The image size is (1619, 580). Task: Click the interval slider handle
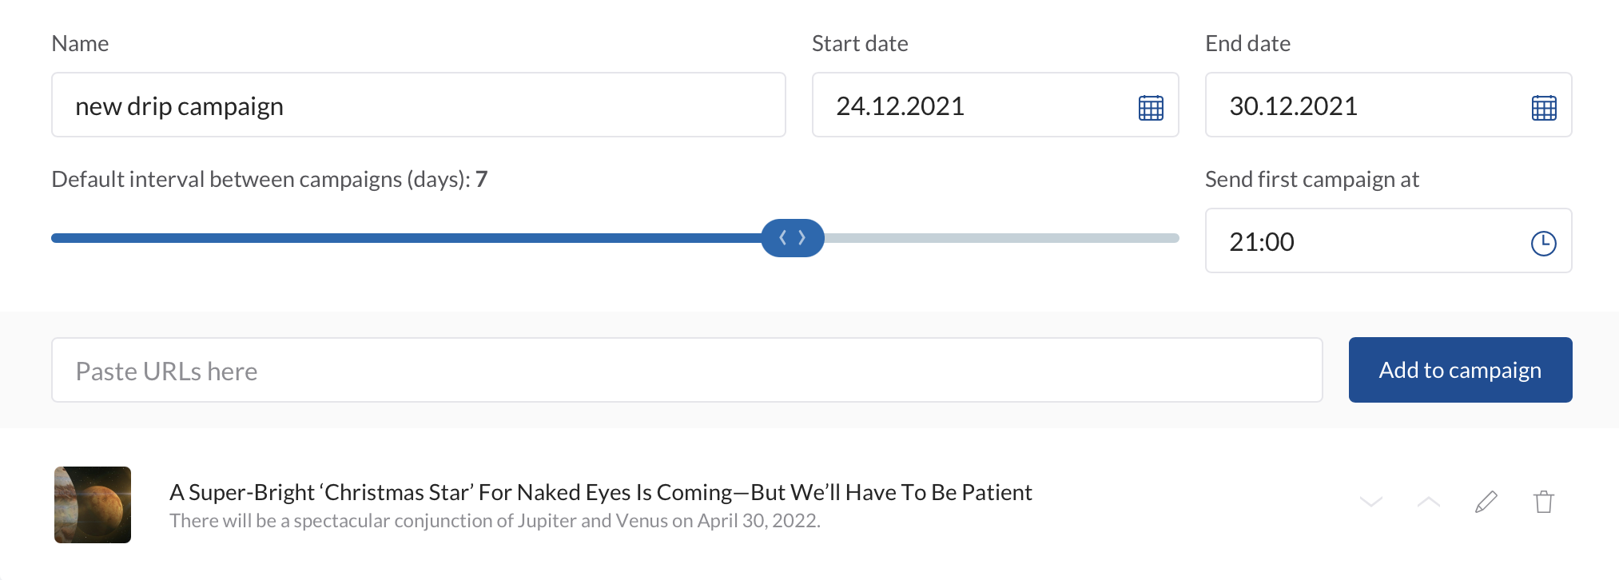[x=792, y=238]
